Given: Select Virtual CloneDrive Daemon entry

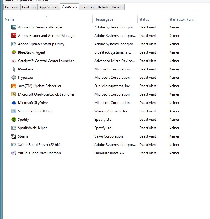Looking at the screenshot, I should [39, 153].
